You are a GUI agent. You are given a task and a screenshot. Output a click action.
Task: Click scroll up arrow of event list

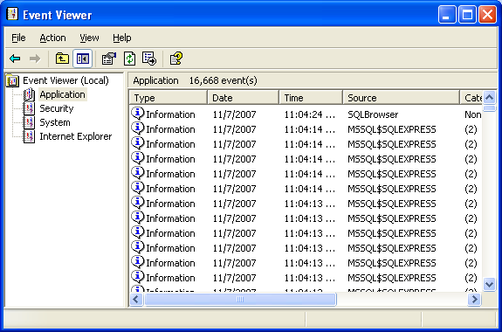(x=489, y=98)
